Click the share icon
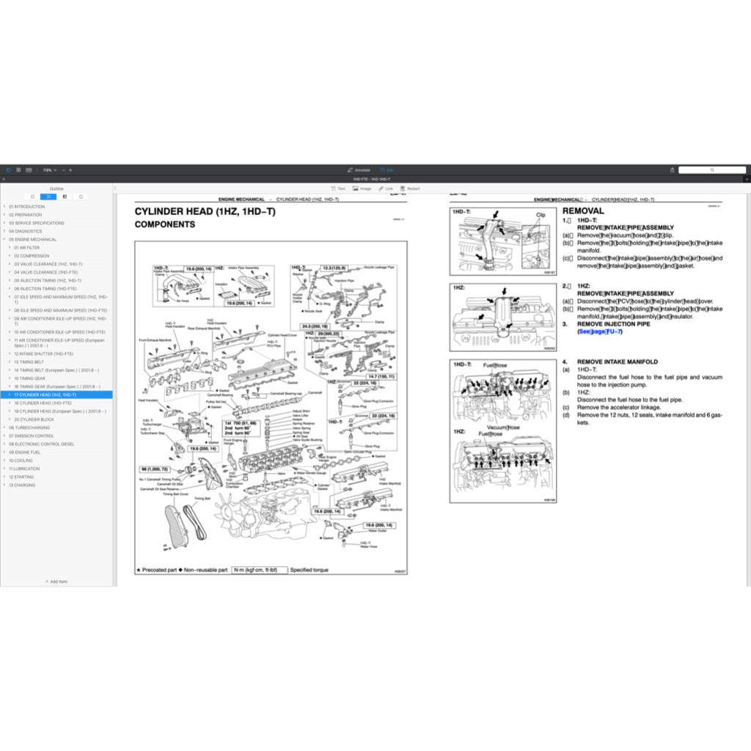This screenshot has width=751, height=751. click(673, 169)
